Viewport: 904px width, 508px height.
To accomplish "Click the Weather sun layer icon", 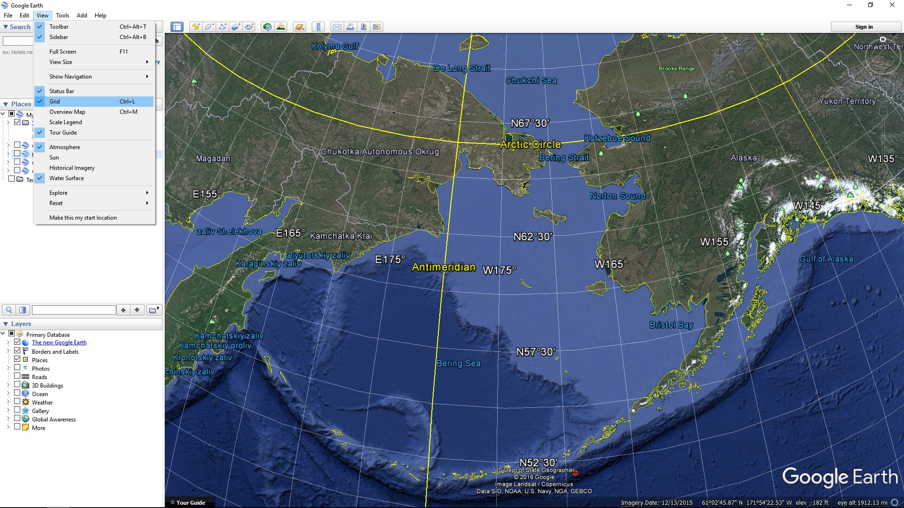I will [x=25, y=402].
